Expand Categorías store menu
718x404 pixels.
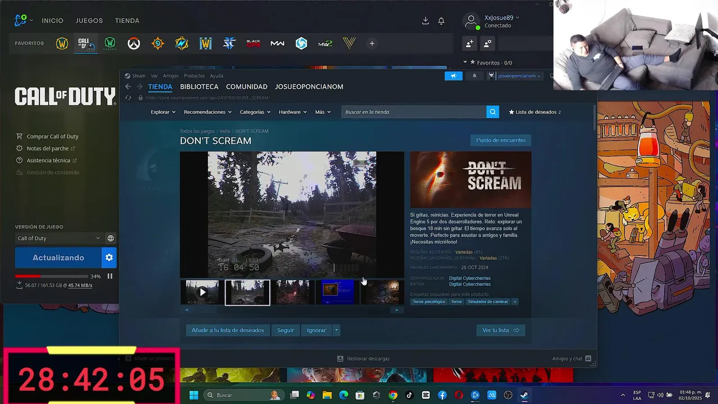(x=255, y=112)
